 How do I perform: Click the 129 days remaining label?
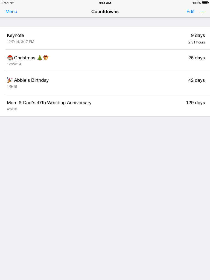point(195,103)
